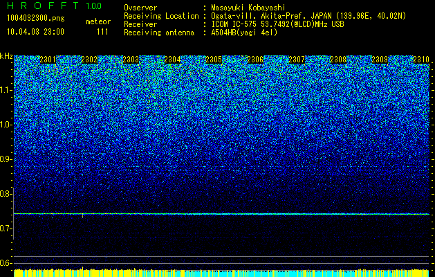
Task: Click version number 1.0.0
Action: pos(94,6)
